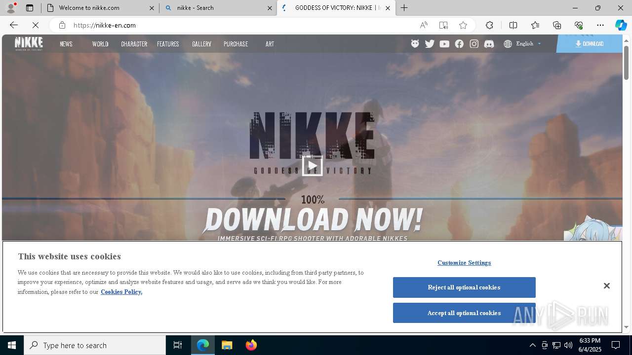Launch Firefox from taskbar
This screenshot has height=355, width=632.
[x=251, y=345]
